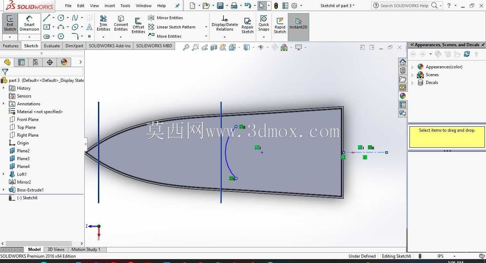The width and height of the screenshot is (486, 263).
Task: Switch to Motion Study 1 tab
Action: click(x=86, y=249)
